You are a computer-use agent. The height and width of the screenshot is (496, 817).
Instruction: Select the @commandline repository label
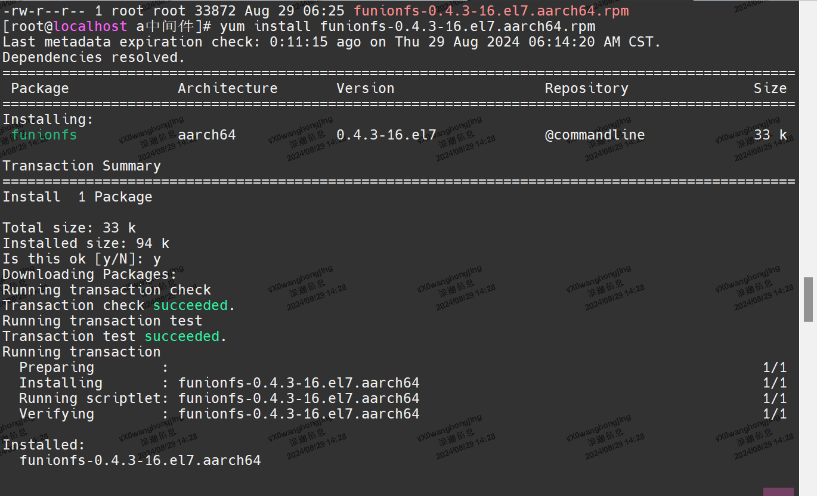point(595,135)
